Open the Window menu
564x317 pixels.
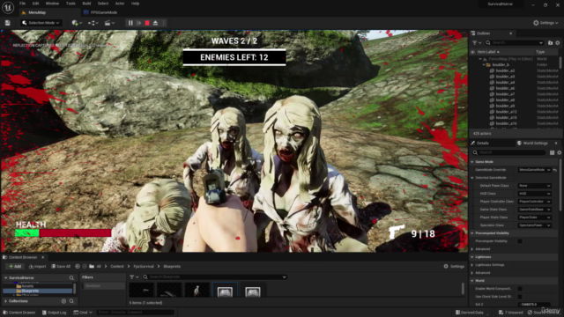tap(52, 4)
